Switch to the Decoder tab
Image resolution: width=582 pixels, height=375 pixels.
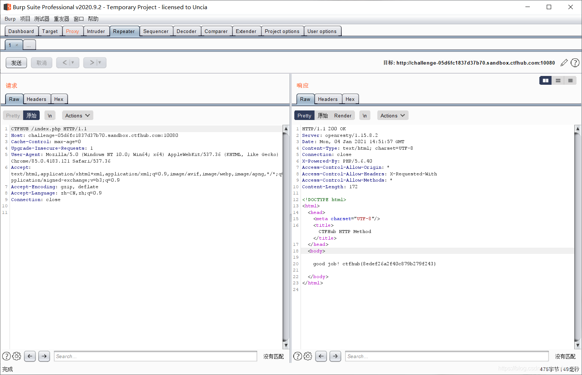tap(187, 31)
